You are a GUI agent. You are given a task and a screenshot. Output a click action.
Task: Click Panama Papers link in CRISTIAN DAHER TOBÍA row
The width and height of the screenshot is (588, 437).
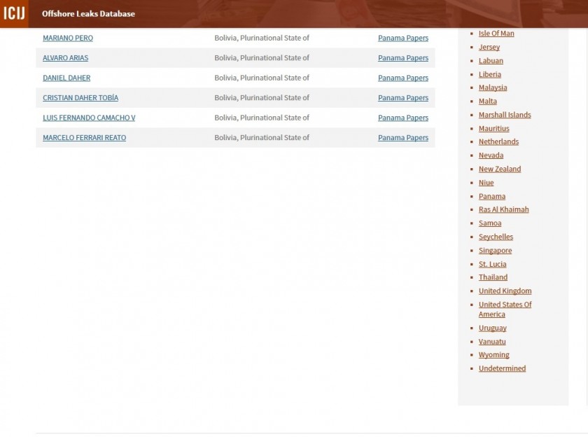tap(403, 97)
